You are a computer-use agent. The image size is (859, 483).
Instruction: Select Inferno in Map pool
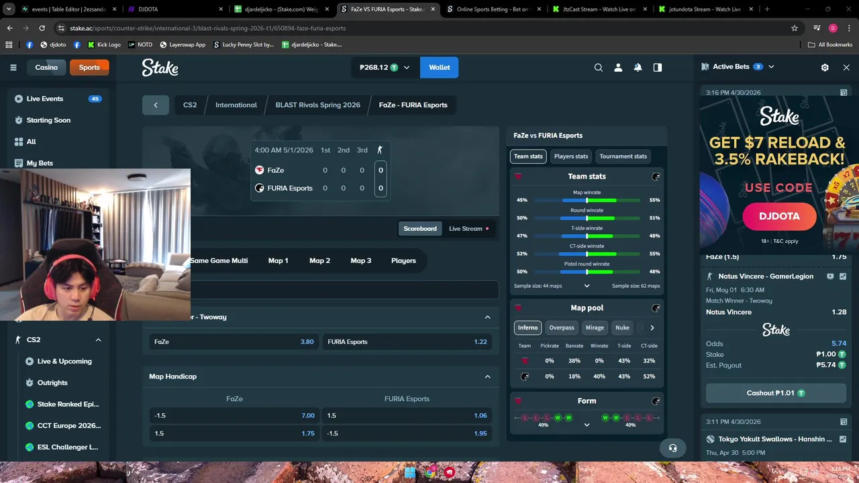(x=527, y=327)
